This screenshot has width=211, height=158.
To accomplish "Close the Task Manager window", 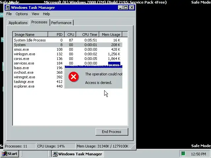I will click(132, 7).
